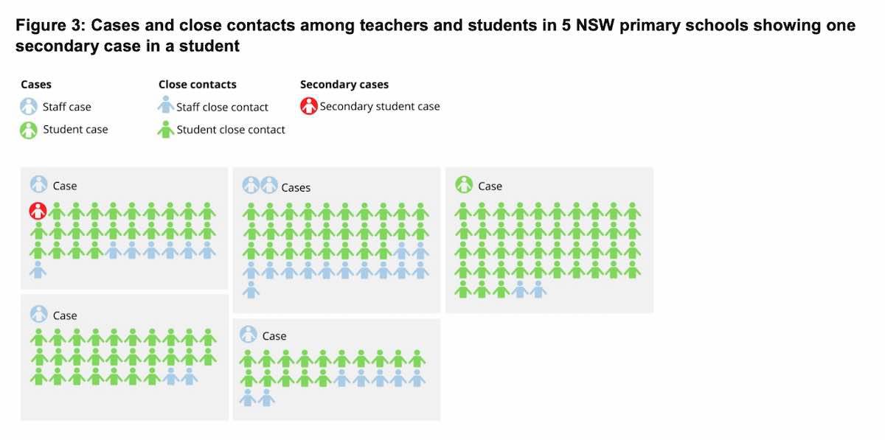This screenshot has width=885, height=440.
Task: Click the Close contacts legend heading
Action: tap(198, 85)
